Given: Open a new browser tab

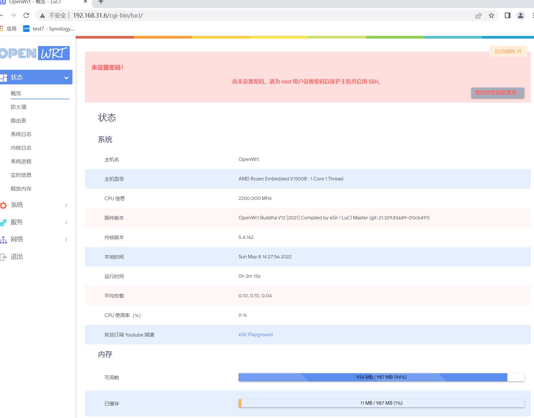Looking at the screenshot, I should (x=101, y=2).
